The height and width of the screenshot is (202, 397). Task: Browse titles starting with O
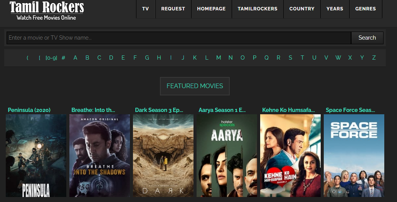pos(242,58)
